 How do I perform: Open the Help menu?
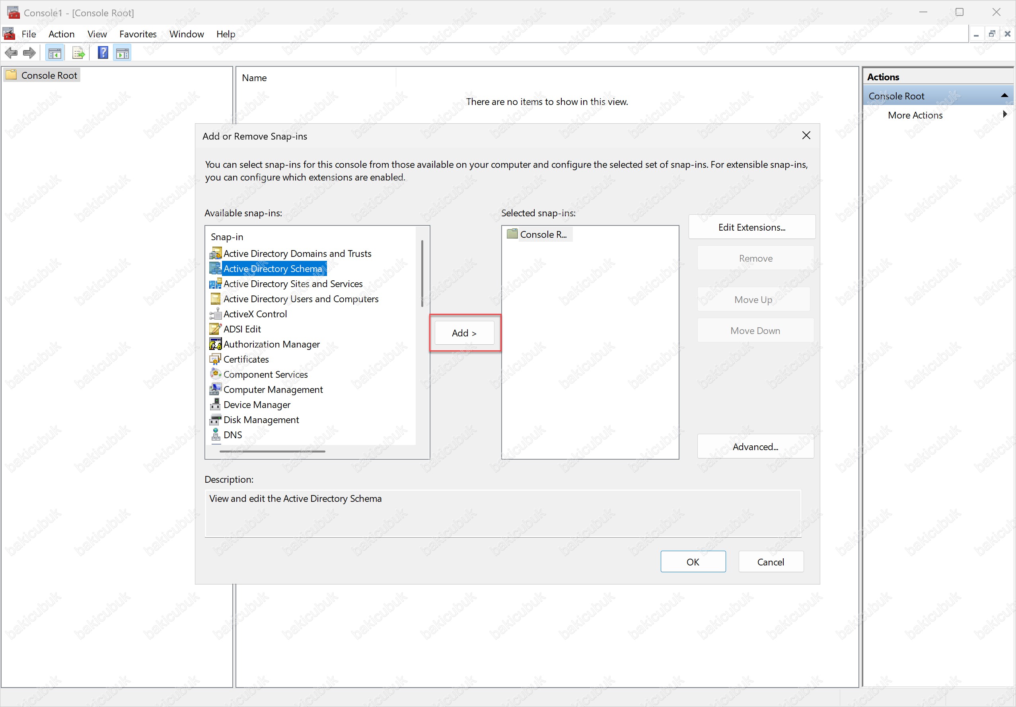(x=226, y=34)
